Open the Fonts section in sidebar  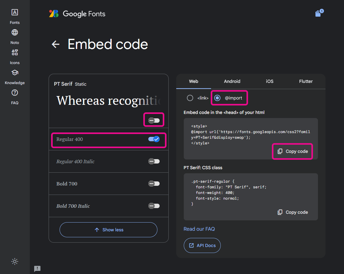[15, 16]
